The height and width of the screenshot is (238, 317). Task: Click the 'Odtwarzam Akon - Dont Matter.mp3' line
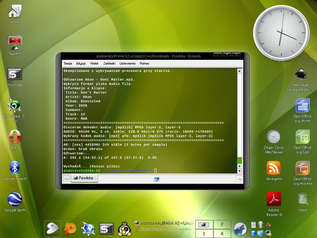tap(99, 80)
